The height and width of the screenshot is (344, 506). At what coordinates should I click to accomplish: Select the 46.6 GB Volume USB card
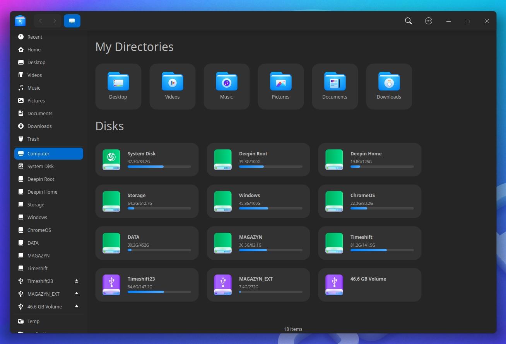click(370, 285)
